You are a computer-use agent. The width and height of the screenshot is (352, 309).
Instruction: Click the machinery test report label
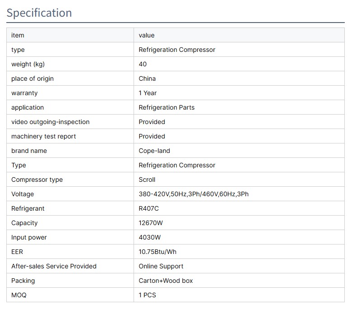click(43, 136)
